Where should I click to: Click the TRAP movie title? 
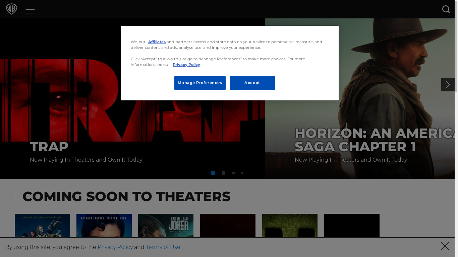(49, 147)
